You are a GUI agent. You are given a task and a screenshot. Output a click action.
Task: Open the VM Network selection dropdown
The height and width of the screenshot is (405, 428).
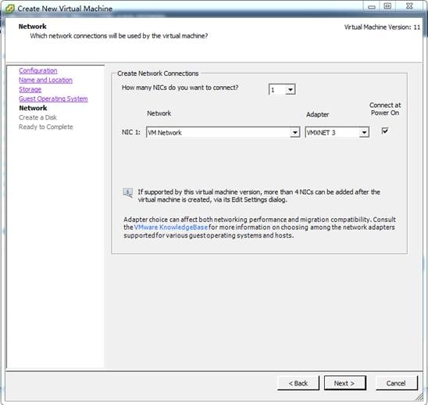coord(294,133)
